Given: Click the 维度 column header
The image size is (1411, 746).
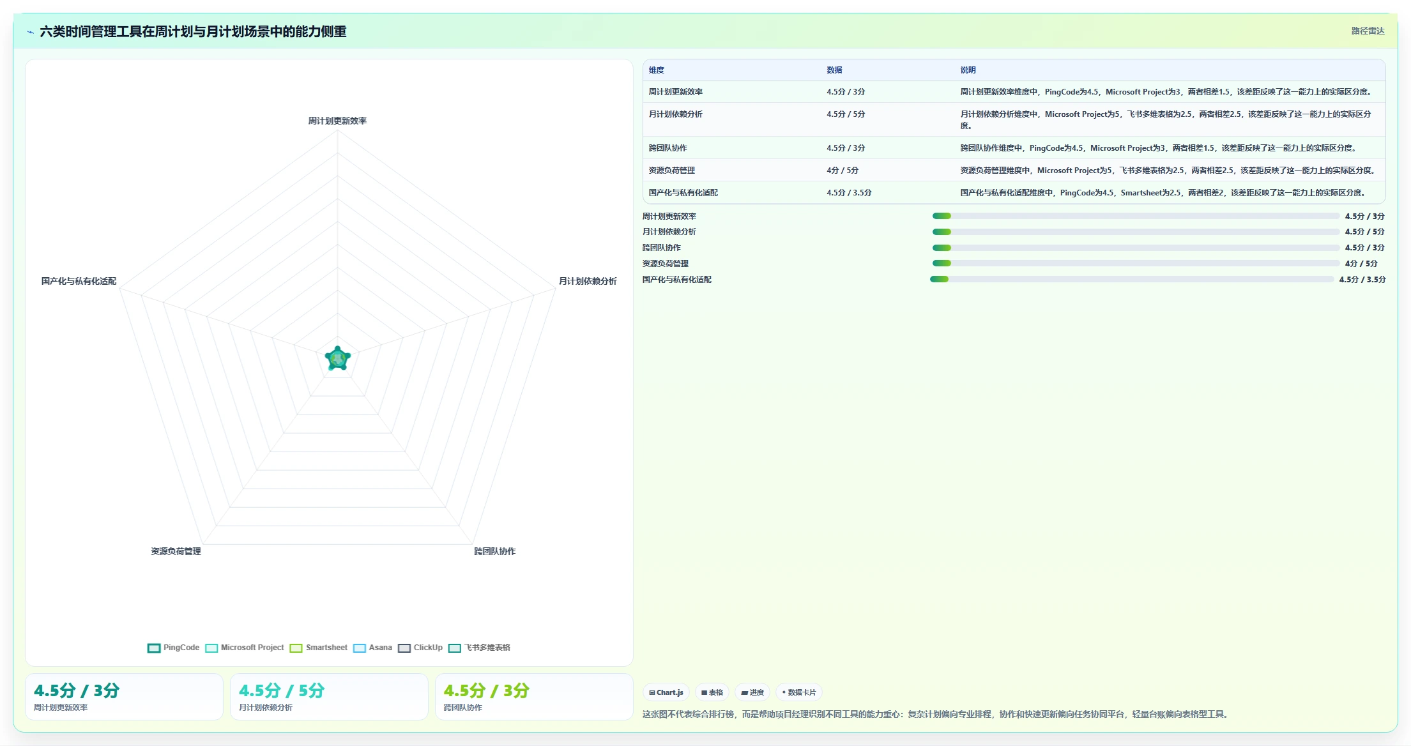Looking at the screenshot, I should pyautogui.click(x=657, y=70).
